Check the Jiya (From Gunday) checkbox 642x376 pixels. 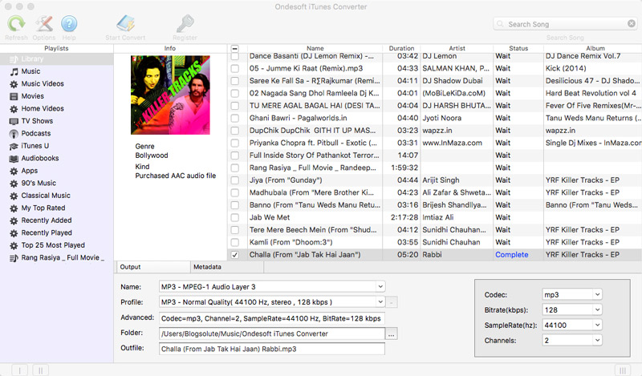235,180
